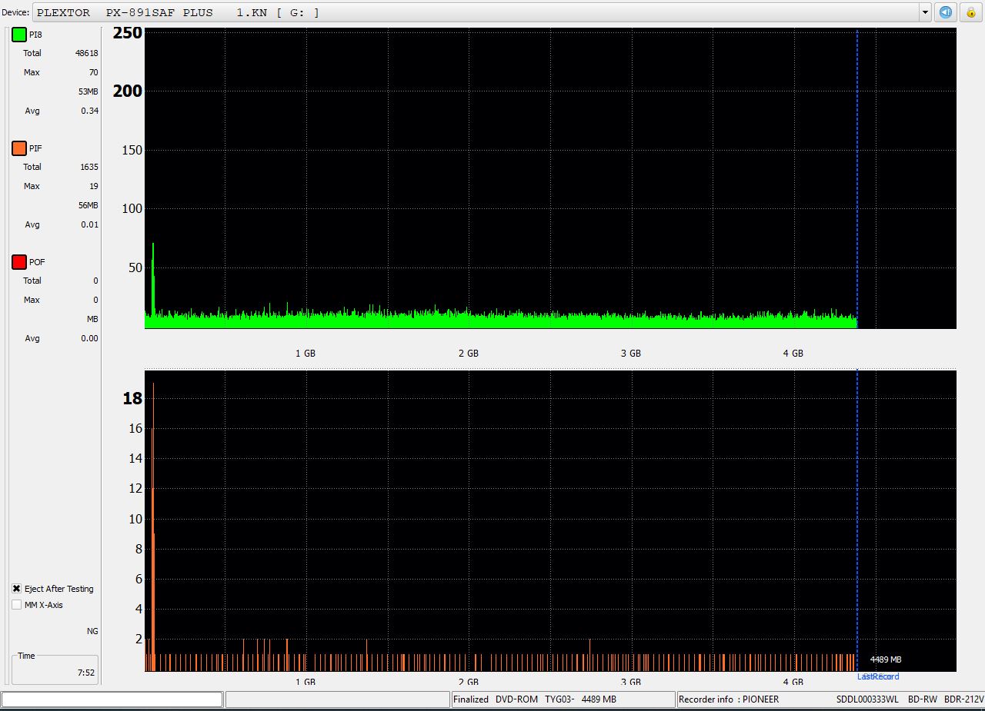The width and height of the screenshot is (985, 711).
Task: Click the red POF color swatch
Action: 19,262
